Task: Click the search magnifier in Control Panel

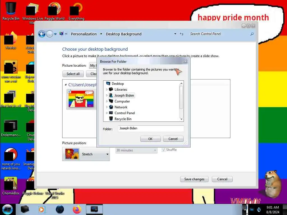Action: click(252, 34)
